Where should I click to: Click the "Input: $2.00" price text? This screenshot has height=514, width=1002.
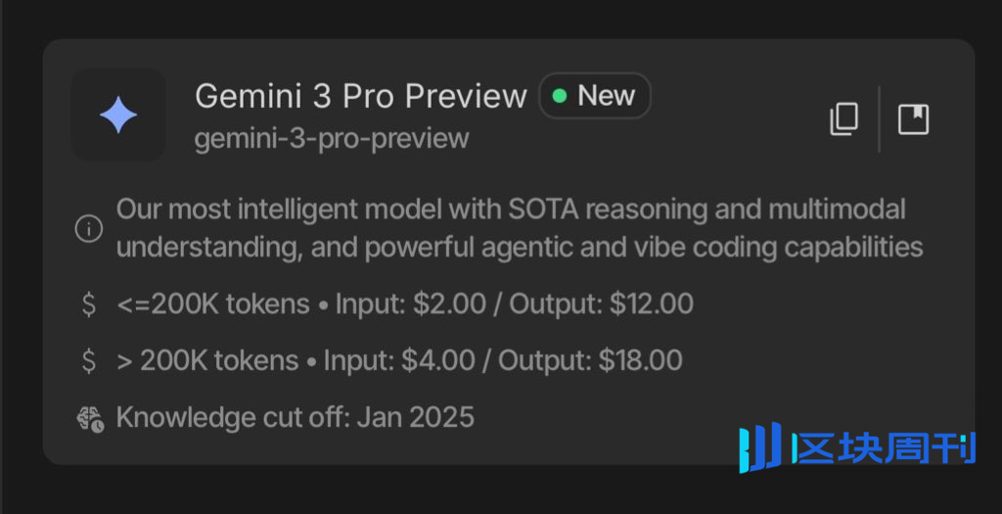pos(410,304)
